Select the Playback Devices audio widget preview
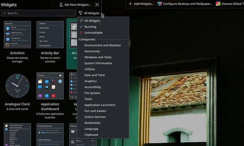Screen dimensions: 244x146 [50, 135]
